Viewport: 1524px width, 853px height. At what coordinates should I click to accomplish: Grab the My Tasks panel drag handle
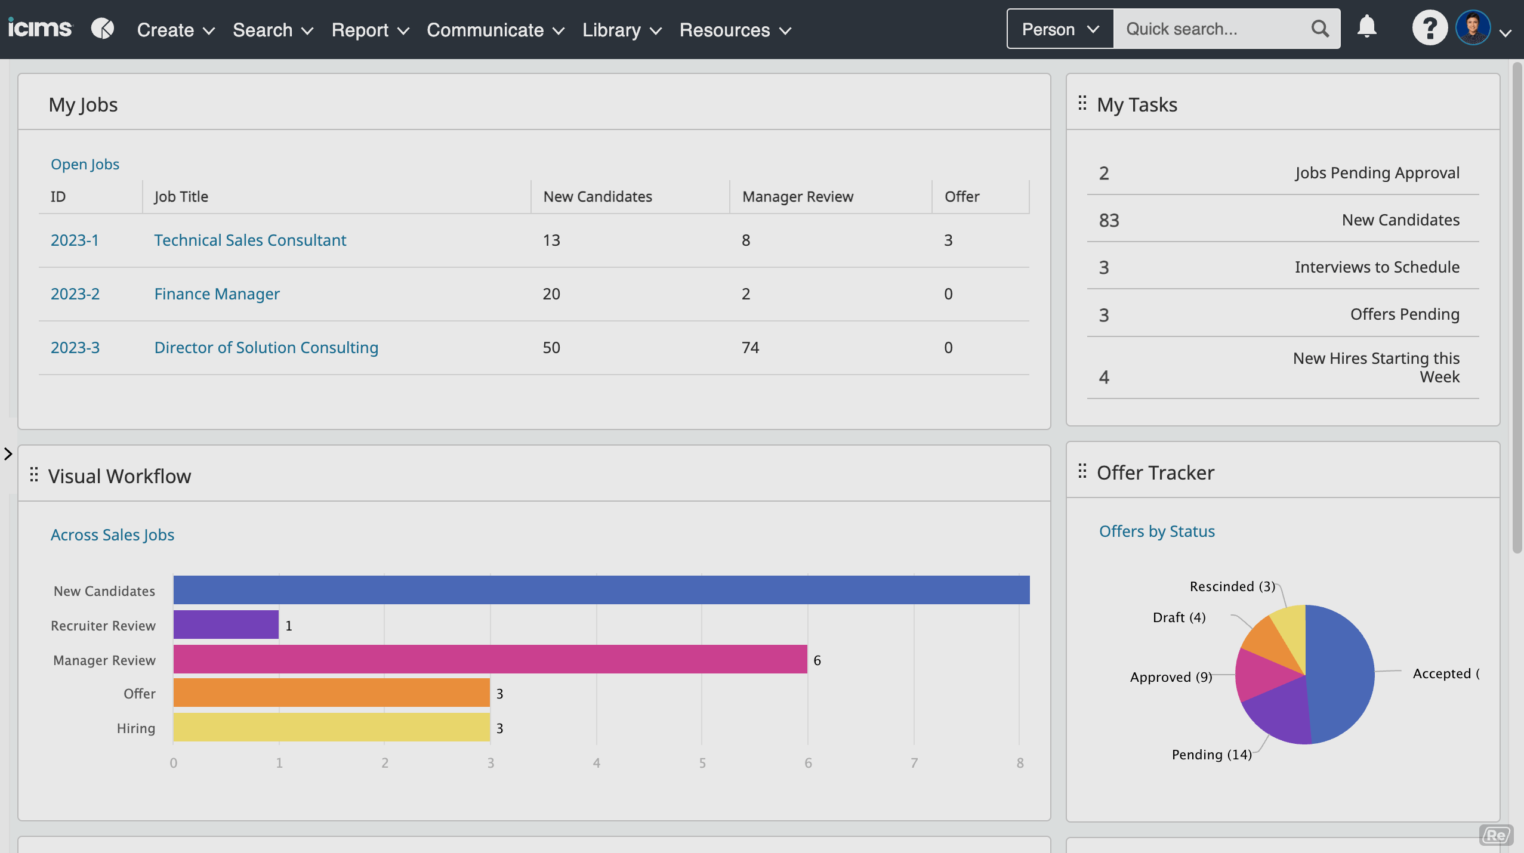point(1082,103)
